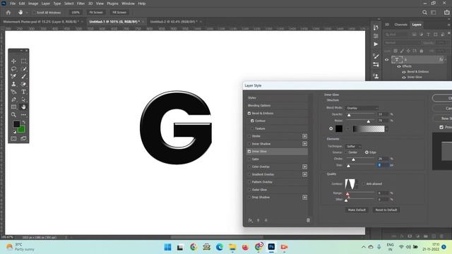
Task: Open the layer blending mode Normal dropdown
Action: 403,42
